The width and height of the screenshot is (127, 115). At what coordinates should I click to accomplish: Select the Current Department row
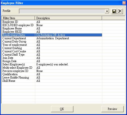tap(52, 38)
